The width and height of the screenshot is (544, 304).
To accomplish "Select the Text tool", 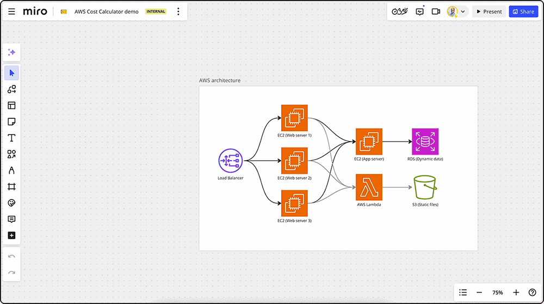I will click(11, 138).
